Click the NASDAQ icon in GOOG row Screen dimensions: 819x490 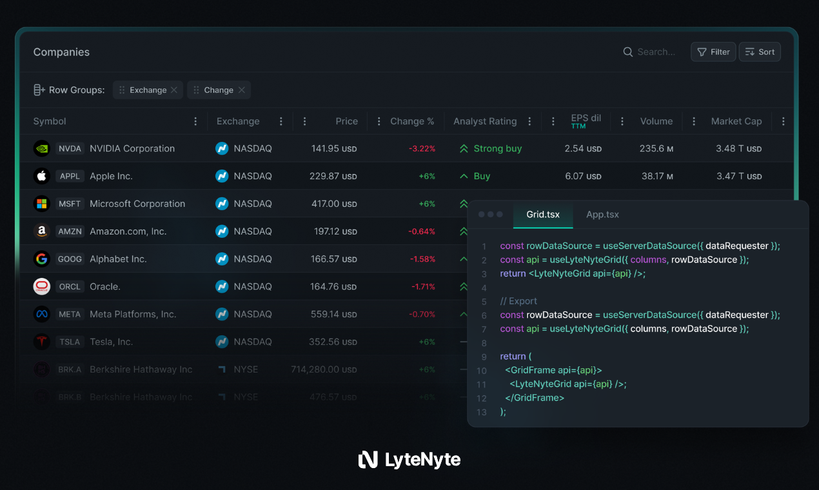pos(222,259)
